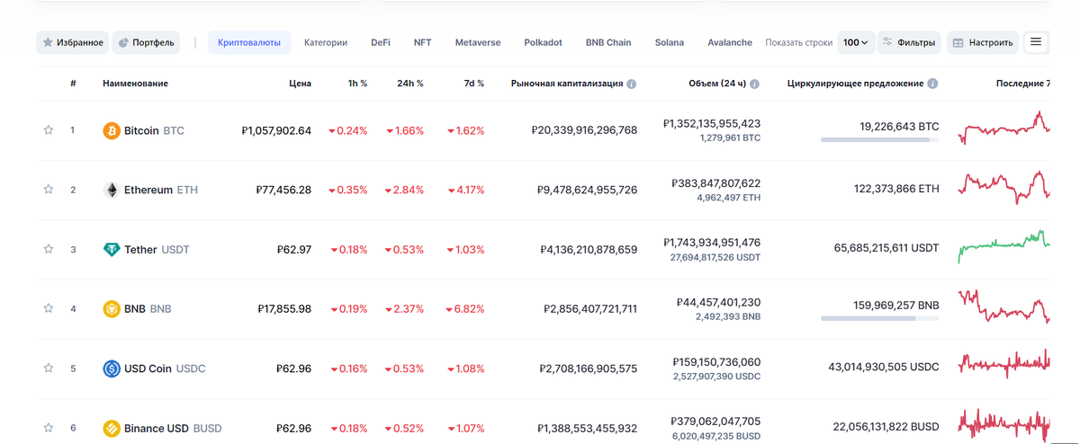Open the Фильтры filters panel
This screenshot has width=1080, height=444.
908,42
